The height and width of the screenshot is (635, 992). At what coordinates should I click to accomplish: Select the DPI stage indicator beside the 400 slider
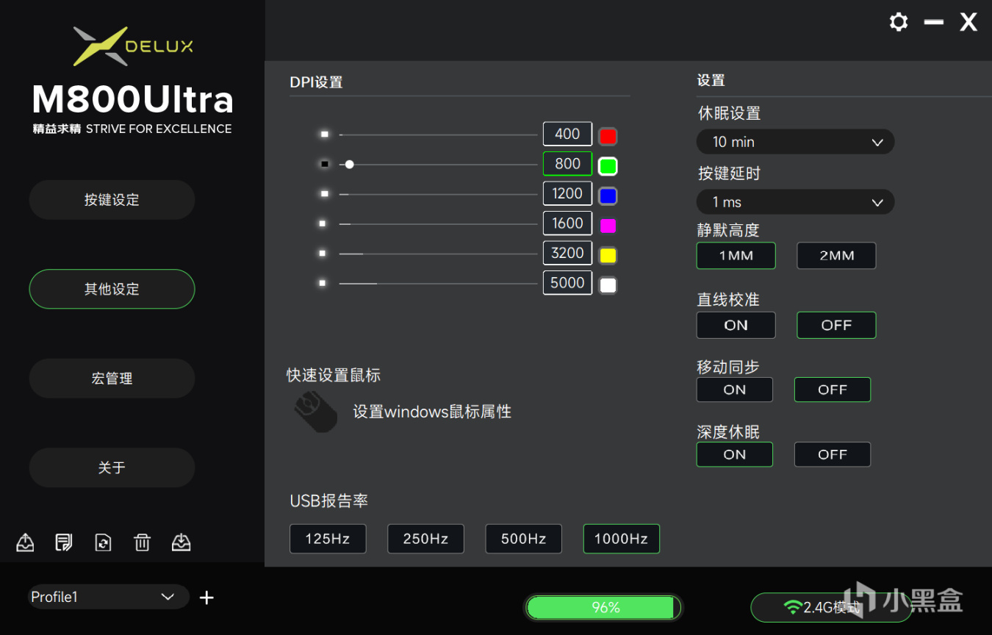click(x=324, y=134)
